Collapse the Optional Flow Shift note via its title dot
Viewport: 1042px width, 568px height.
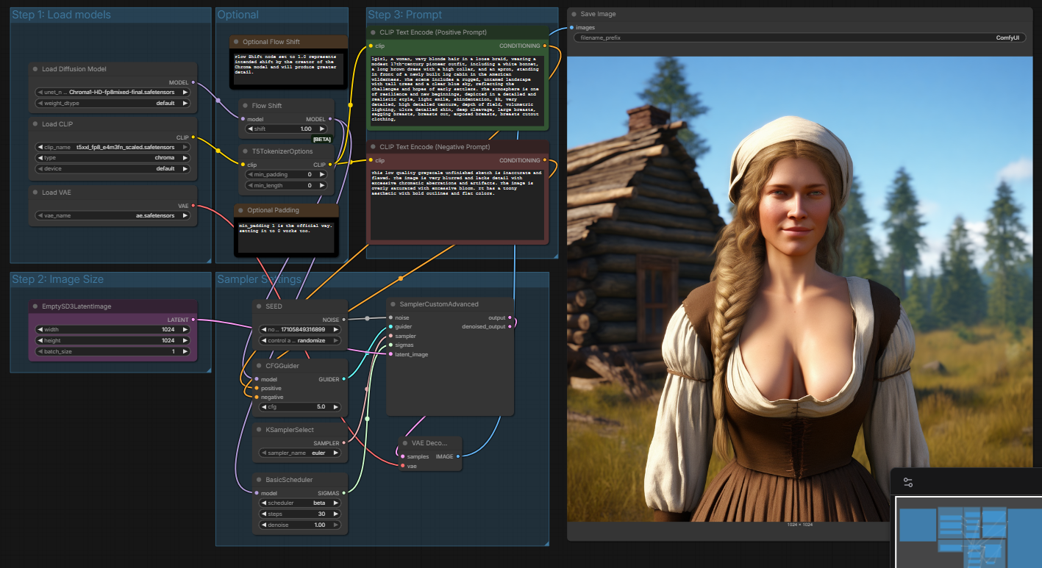(x=236, y=42)
